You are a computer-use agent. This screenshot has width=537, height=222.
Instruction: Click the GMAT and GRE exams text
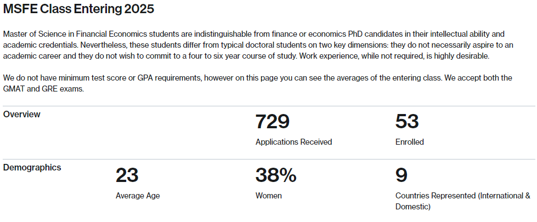[43, 89]
